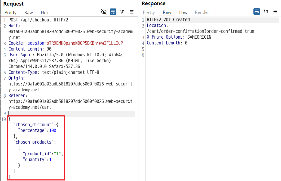Select the Pretty tab in Request
Image resolution: width=281 pixels, height=181 pixels.
(10, 12)
